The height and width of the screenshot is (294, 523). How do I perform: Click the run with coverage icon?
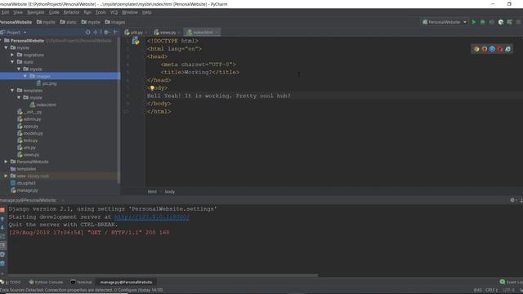[491, 22]
